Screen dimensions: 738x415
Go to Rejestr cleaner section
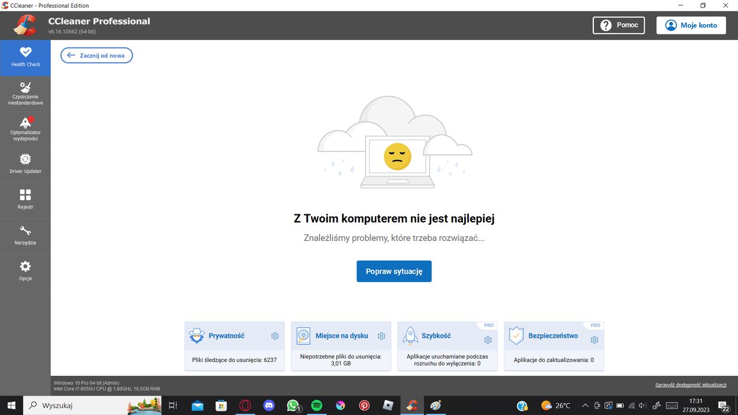25,199
